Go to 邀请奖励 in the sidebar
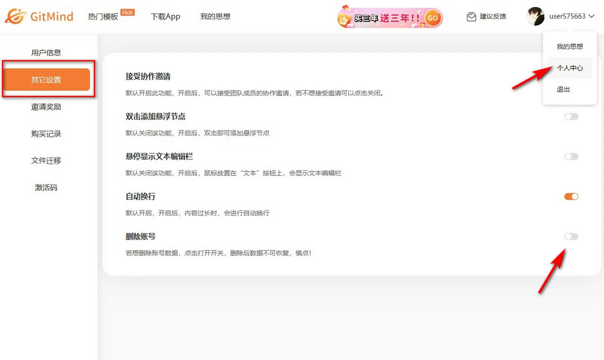The width and height of the screenshot is (604, 360). (x=46, y=107)
